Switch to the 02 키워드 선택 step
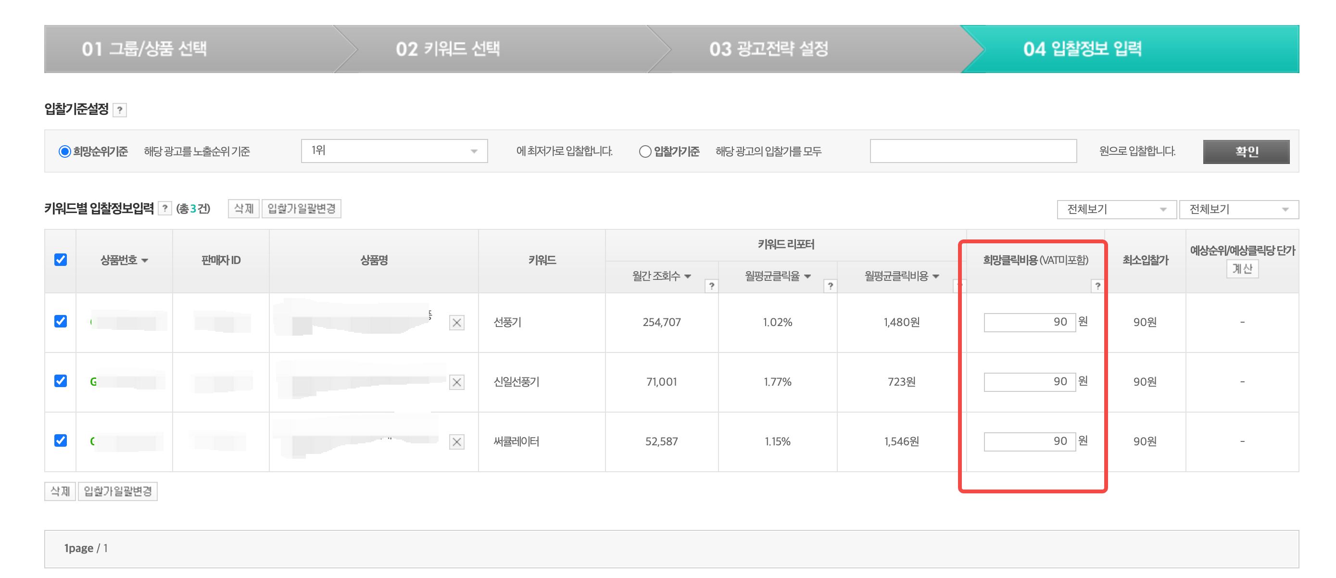The height and width of the screenshot is (578, 1336). (448, 49)
